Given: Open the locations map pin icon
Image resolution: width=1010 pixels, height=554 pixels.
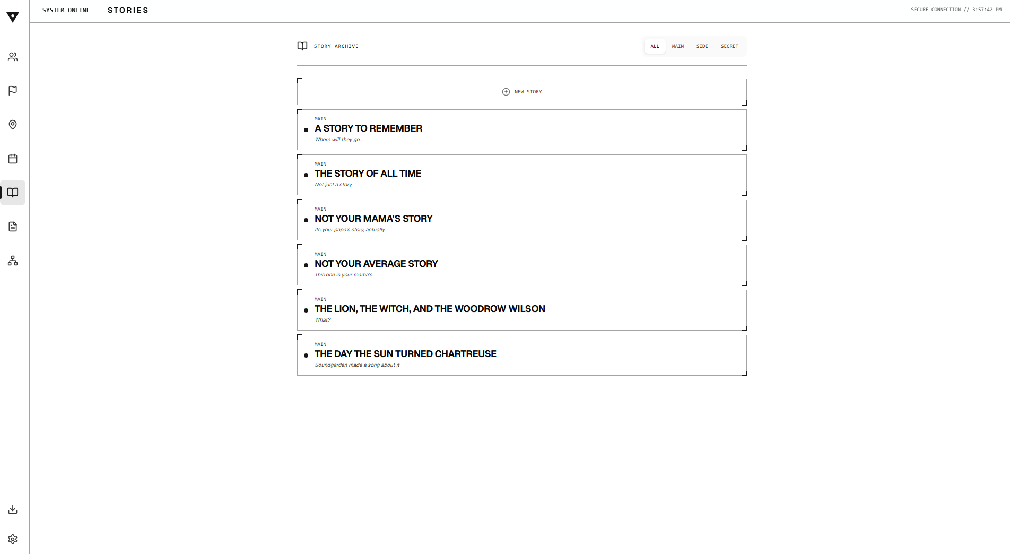Looking at the screenshot, I should coord(13,125).
